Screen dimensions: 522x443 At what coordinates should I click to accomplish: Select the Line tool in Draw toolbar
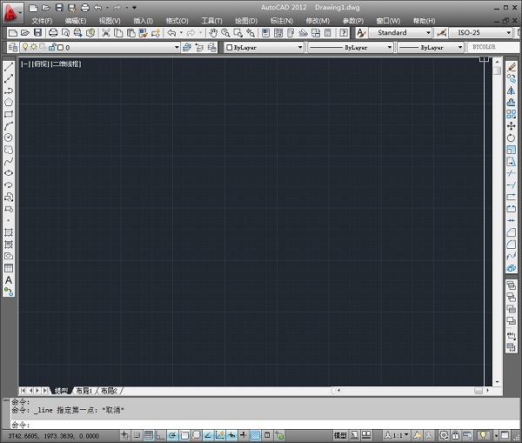coord(9,67)
